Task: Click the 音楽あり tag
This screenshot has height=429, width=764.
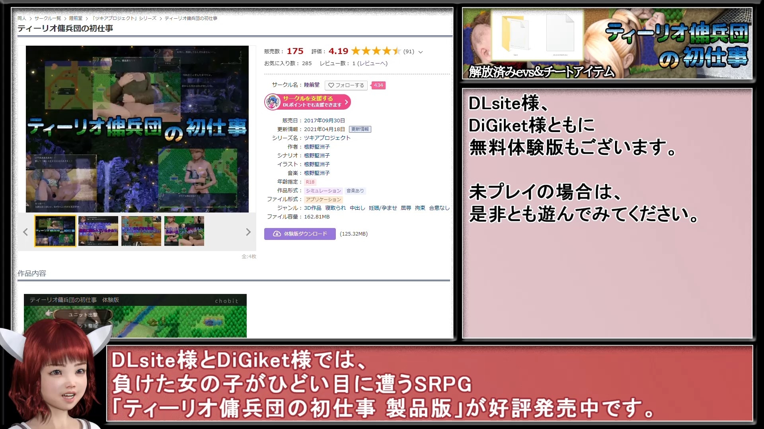Action: (x=355, y=191)
